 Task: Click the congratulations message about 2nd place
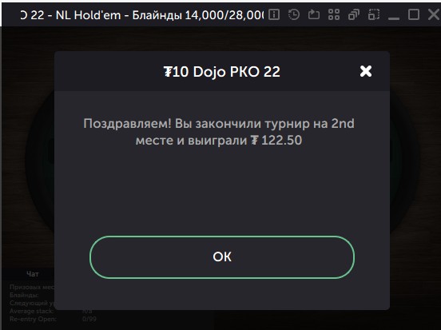click(219, 132)
